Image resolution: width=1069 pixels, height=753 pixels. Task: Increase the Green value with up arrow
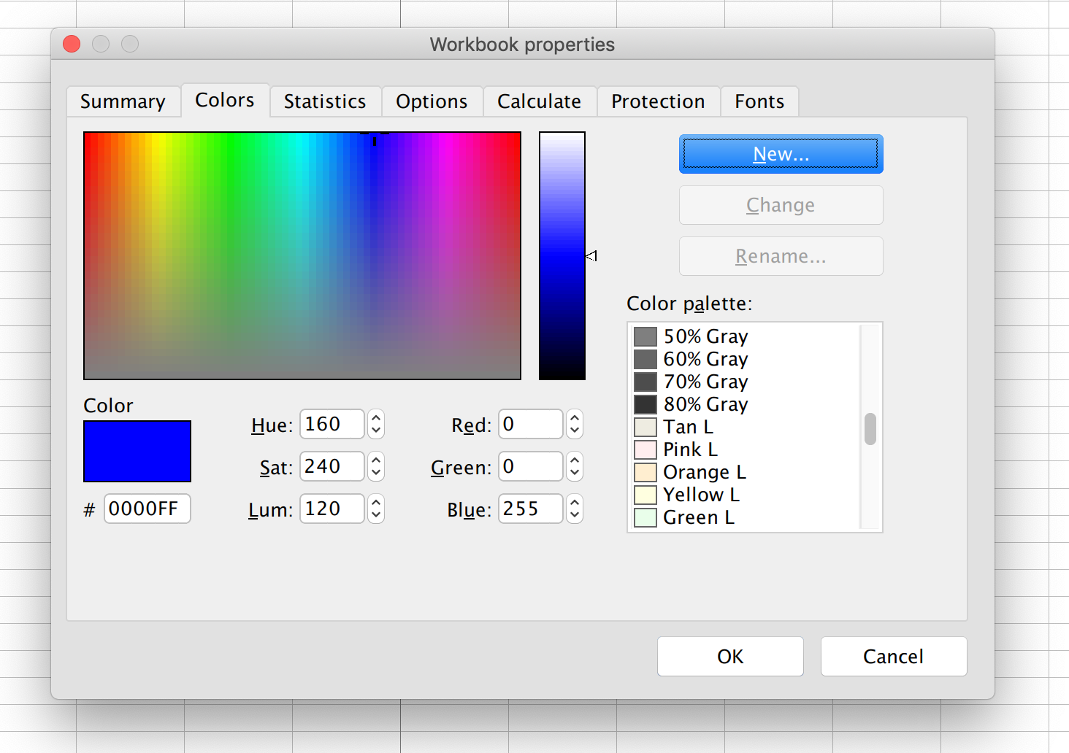click(575, 460)
